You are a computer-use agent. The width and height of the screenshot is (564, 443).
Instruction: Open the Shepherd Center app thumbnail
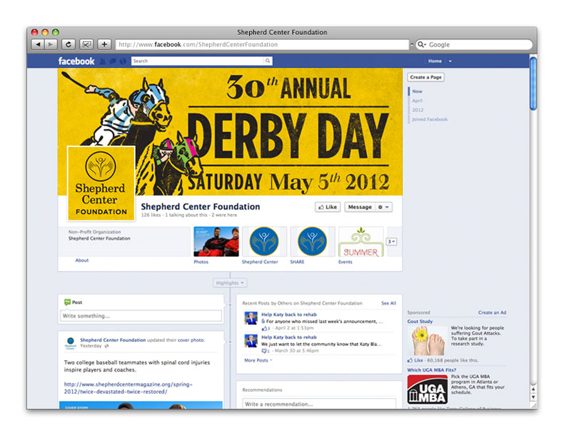[x=264, y=241]
